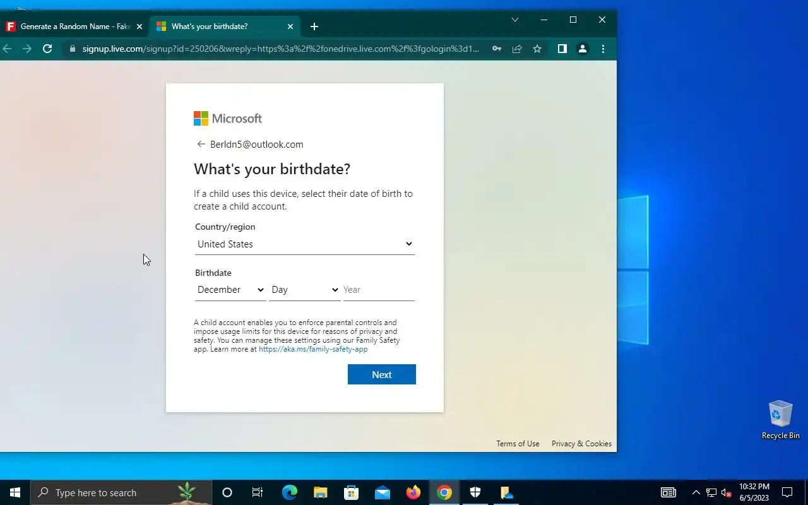Open the birth Day dropdown
Screen dimensions: 808x505
[305, 290]
